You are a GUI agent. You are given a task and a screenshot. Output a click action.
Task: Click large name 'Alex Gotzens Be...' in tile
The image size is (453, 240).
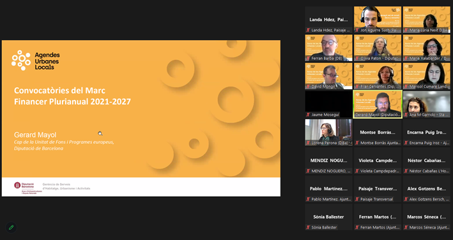coord(426,189)
